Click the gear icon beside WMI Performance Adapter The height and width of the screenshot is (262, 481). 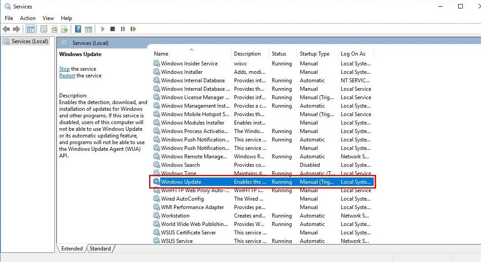coord(157,207)
